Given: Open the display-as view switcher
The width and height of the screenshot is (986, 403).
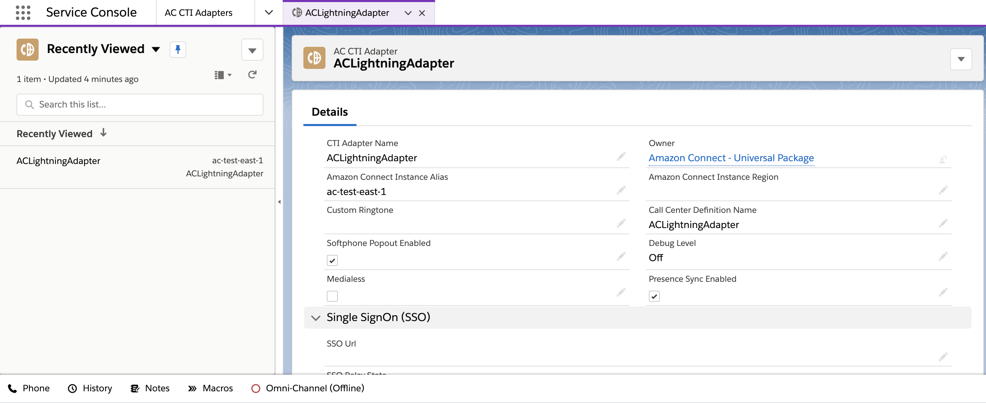Looking at the screenshot, I should [223, 75].
